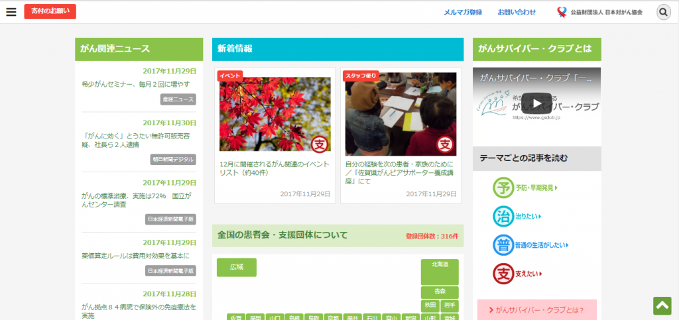Open the お問い合わせ link

coord(517,12)
